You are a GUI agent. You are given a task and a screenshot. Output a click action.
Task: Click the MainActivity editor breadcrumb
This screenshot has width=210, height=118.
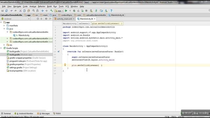(x=70, y=24)
